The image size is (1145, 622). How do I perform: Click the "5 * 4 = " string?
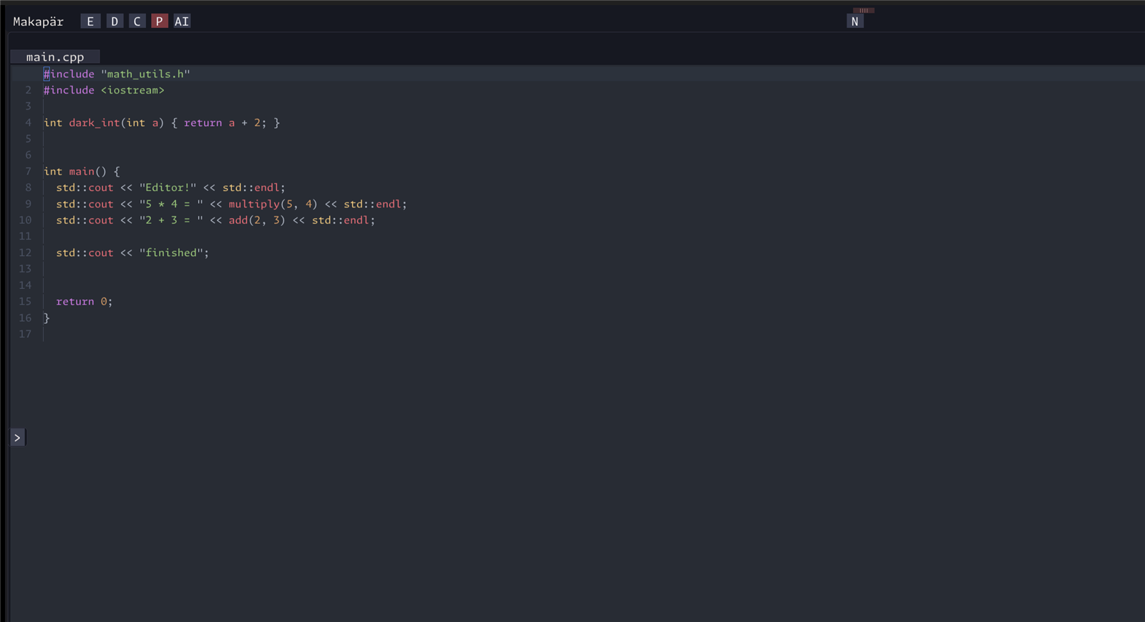pos(171,204)
